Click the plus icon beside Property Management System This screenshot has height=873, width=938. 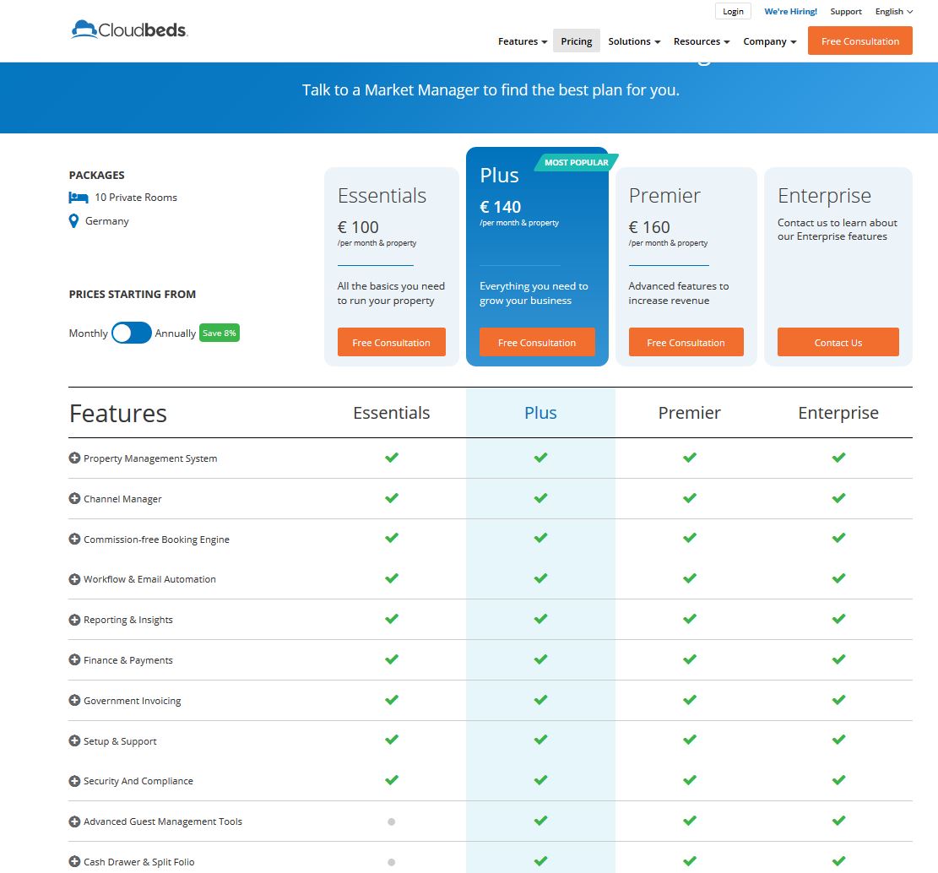point(74,458)
